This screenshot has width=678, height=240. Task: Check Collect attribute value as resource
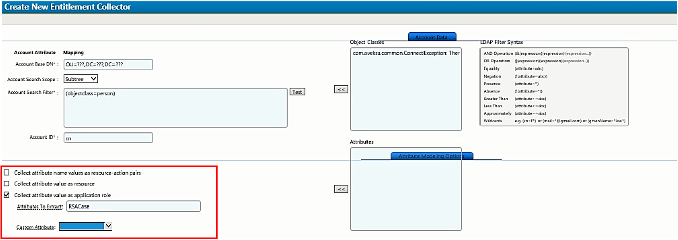point(7,184)
